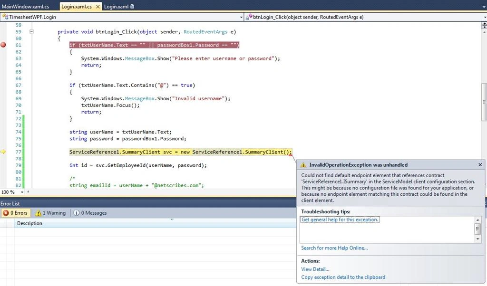Toggle the 1 Warning filter button
The image size is (487, 286).
point(50,213)
